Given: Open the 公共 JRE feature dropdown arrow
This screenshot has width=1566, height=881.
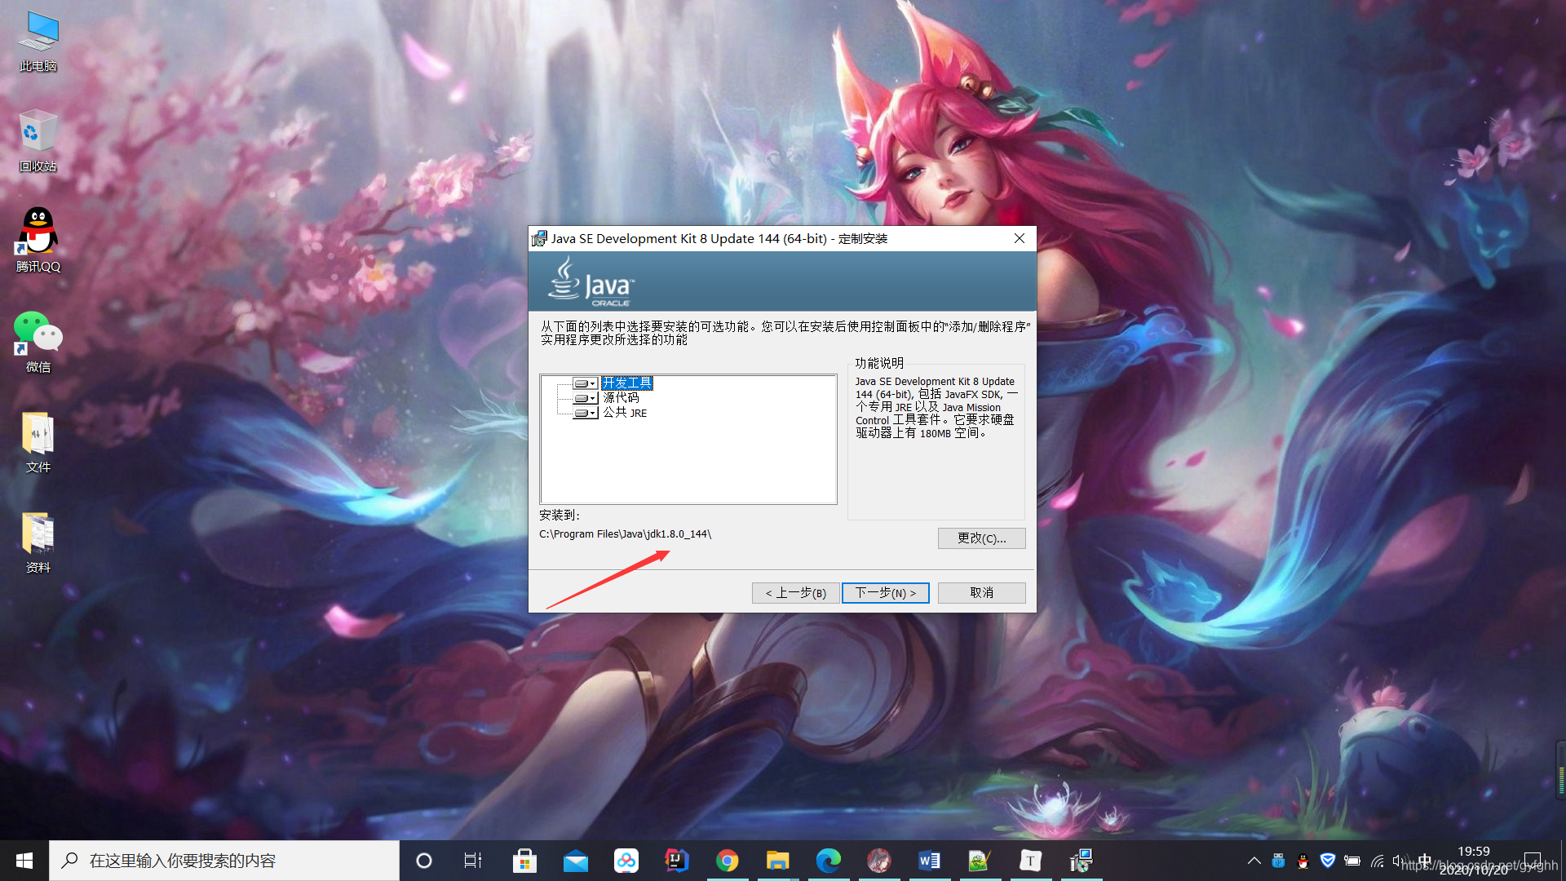Looking at the screenshot, I should pos(591,412).
